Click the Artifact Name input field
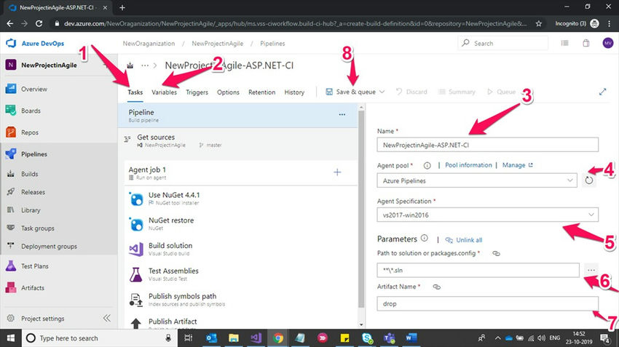Viewport: 619px width, 347px height. tap(487, 303)
